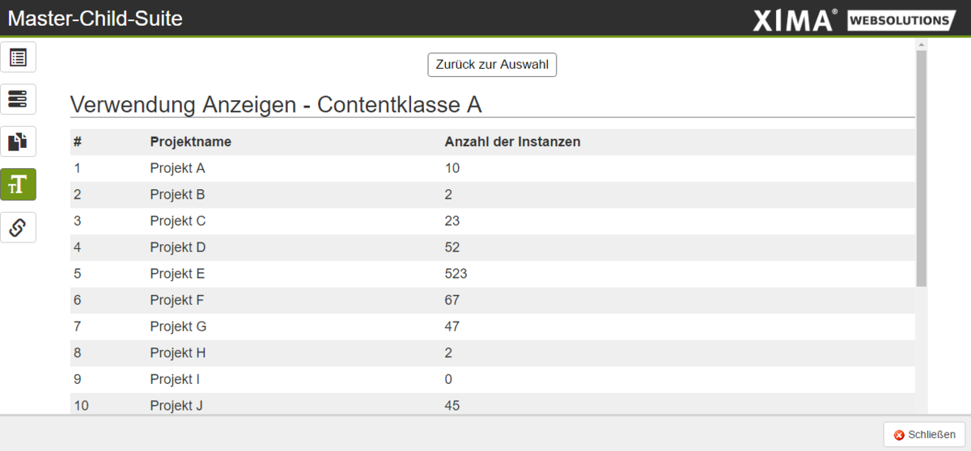Viewport: 971px width, 451px height.
Task: Sort by Anzahl der Instanzen header
Action: click(x=512, y=142)
